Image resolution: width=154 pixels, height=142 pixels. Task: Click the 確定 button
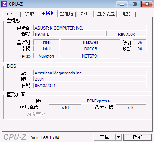point(138,137)
